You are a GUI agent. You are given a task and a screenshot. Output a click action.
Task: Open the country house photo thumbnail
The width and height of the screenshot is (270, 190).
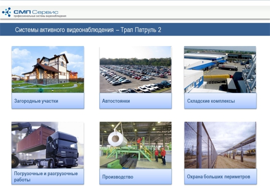pyautogui.click(x=48, y=69)
